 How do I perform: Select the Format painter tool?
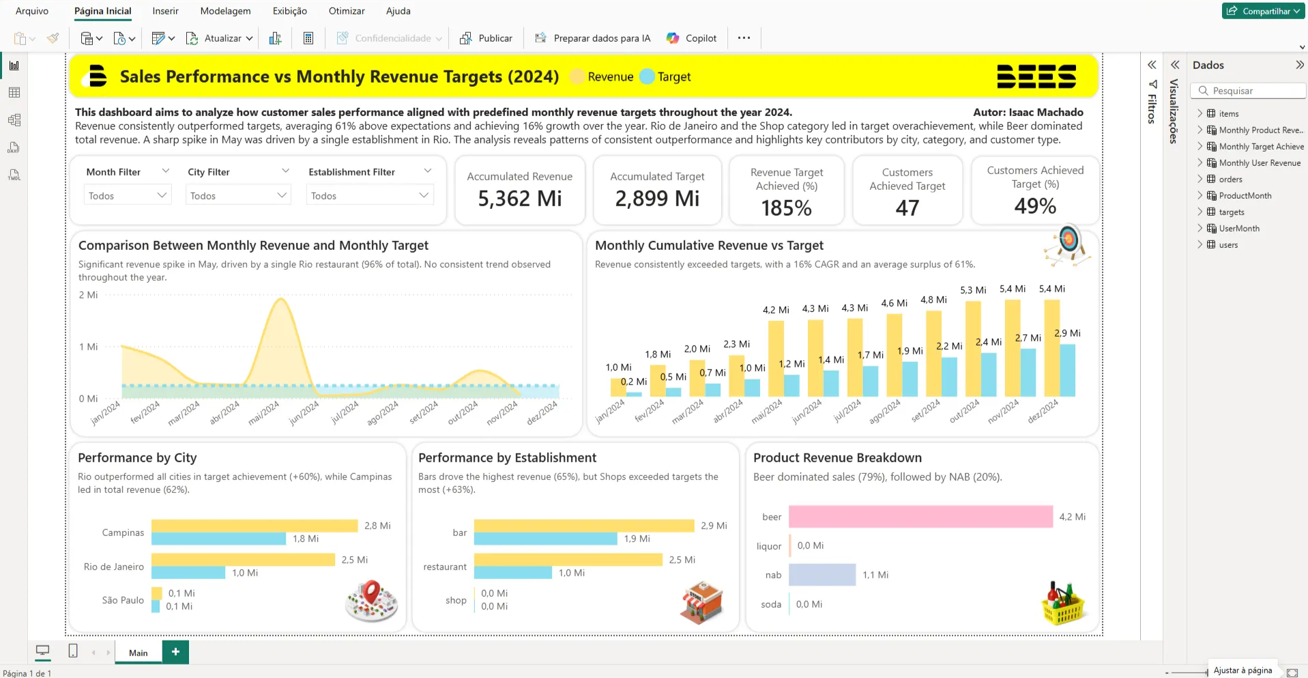(53, 38)
